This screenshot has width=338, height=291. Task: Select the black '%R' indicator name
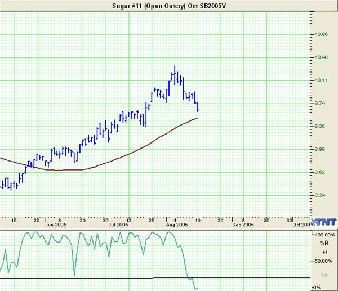(324, 243)
